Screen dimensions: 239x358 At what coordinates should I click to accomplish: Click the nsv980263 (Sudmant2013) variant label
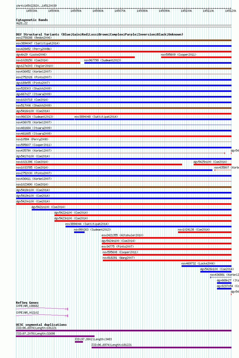point(92,230)
